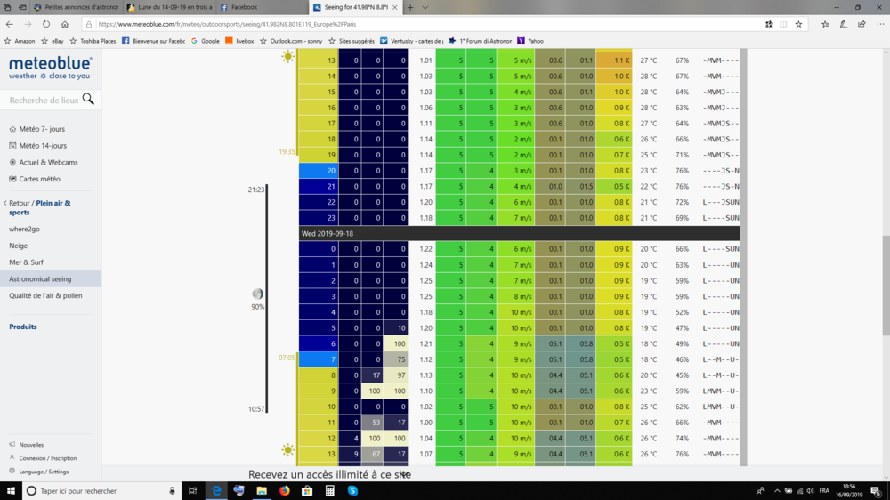The height and width of the screenshot is (500, 890).
Task: Open 1° Forum di Astronomia bookmark
Action: (481, 41)
